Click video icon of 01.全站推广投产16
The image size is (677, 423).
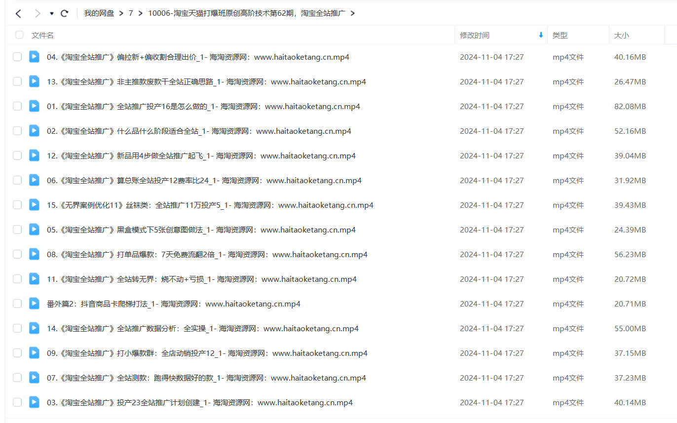[x=34, y=106]
